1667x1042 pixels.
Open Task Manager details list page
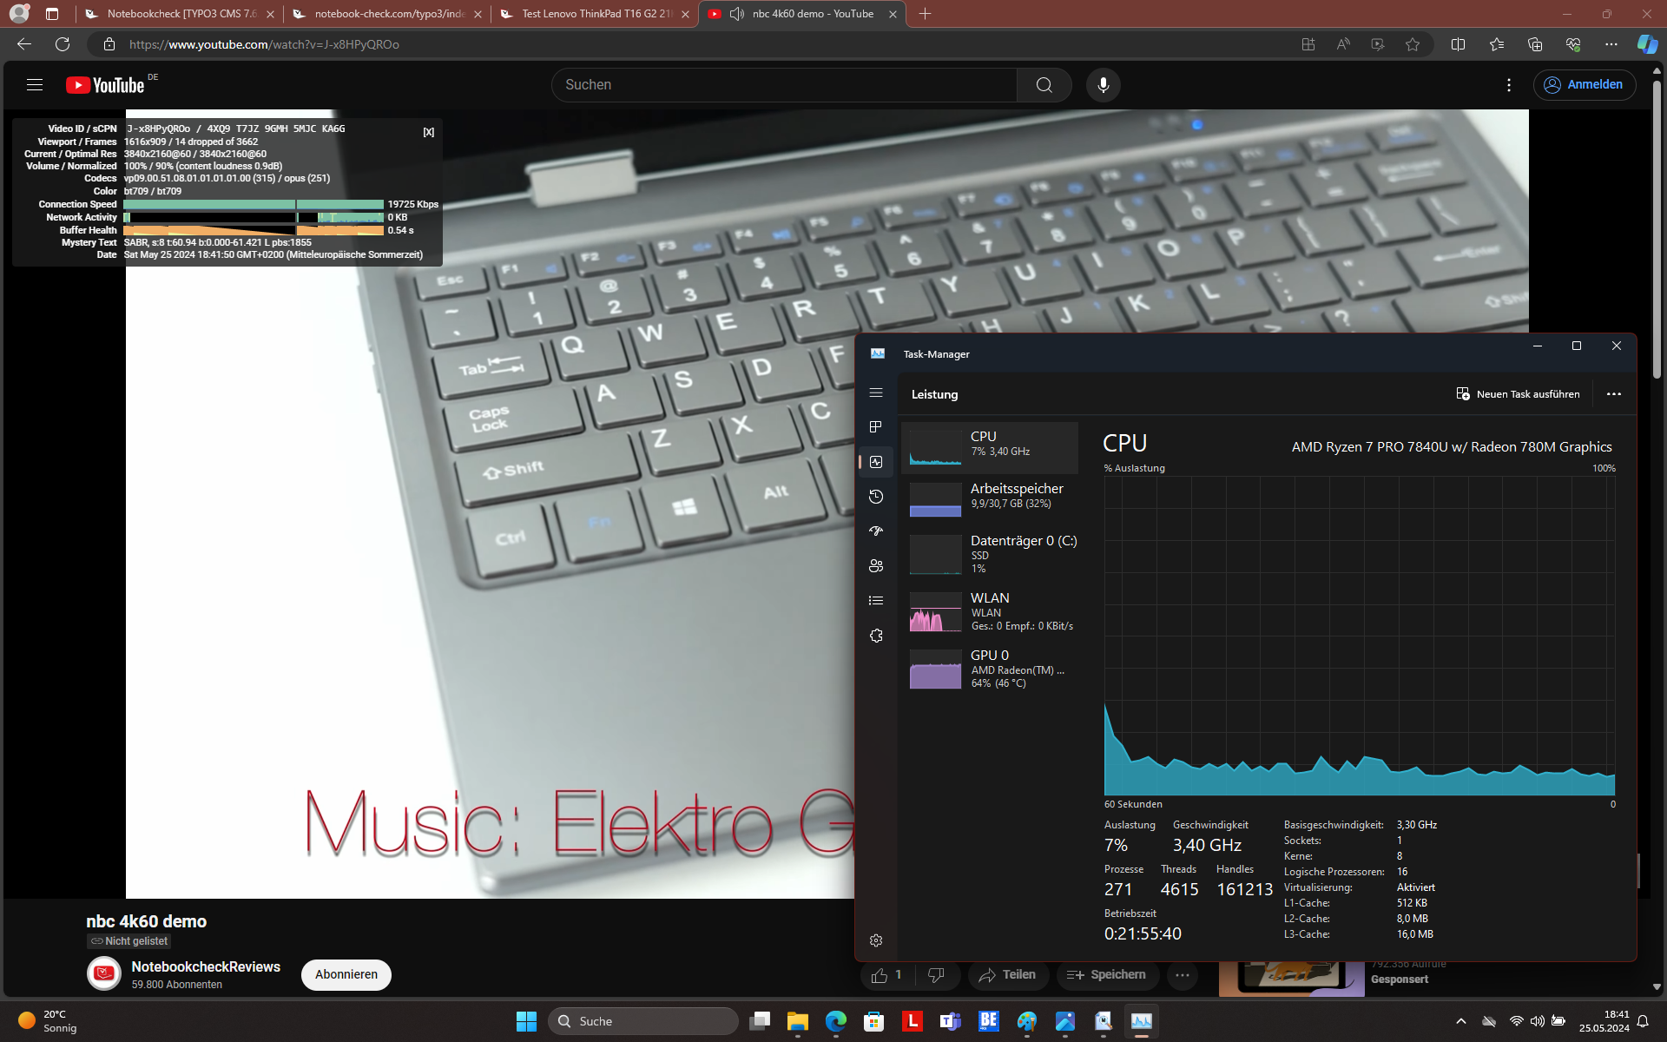point(876,601)
